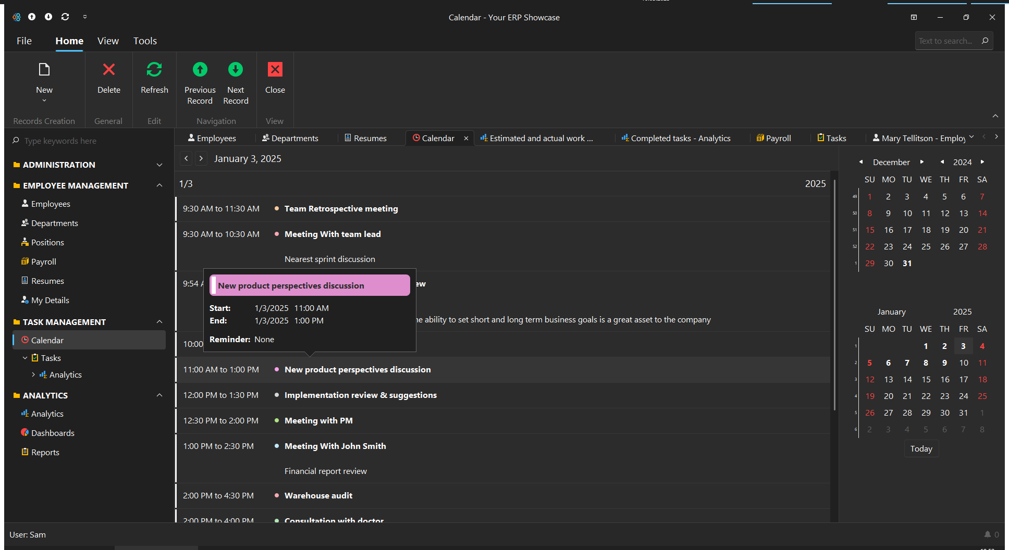Screen dimensions: 1009x550
Task: Click the New record icon
Action: 44,70
